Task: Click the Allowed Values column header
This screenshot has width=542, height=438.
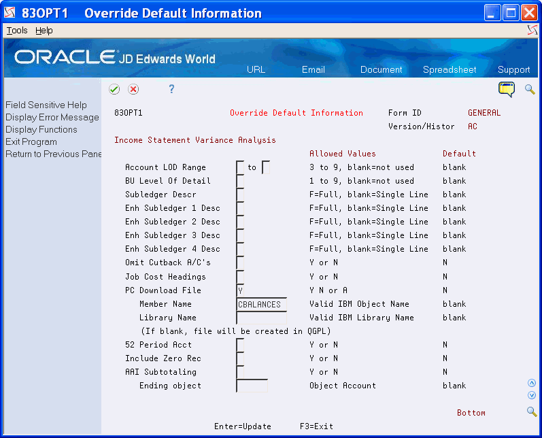Action: click(x=342, y=154)
